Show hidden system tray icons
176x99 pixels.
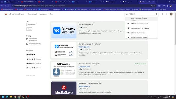pos(149,97)
